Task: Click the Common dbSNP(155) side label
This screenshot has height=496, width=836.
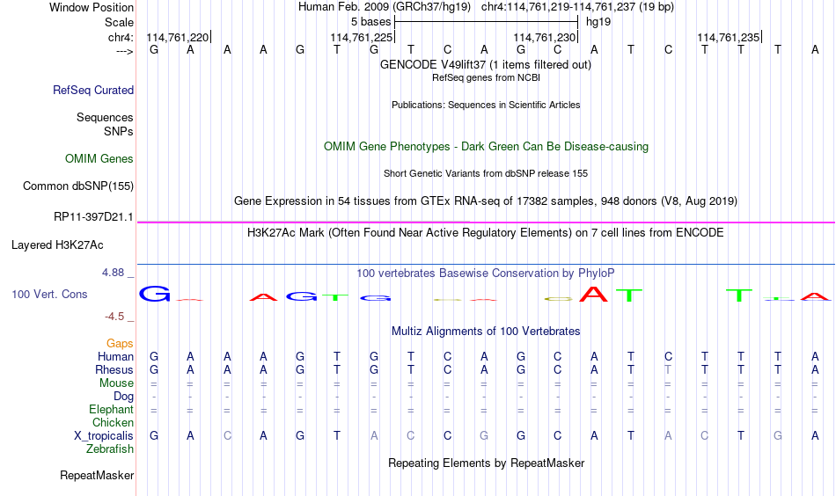Action: click(x=78, y=186)
